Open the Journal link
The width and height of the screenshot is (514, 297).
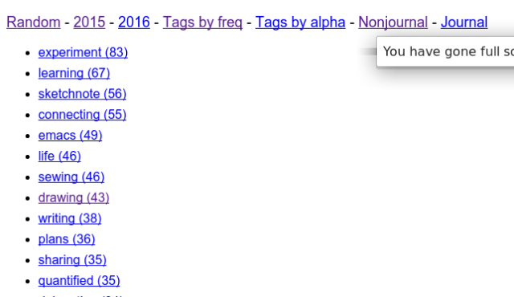(x=464, y=22)
